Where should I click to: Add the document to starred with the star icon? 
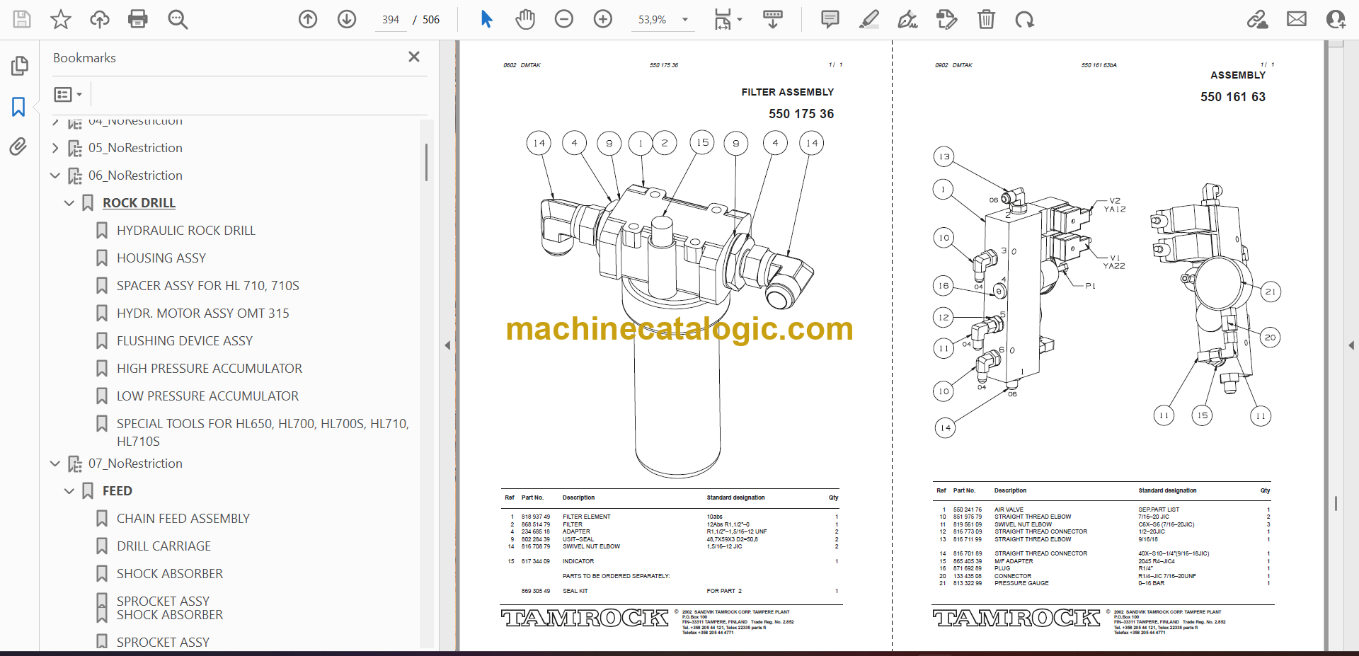61,19
